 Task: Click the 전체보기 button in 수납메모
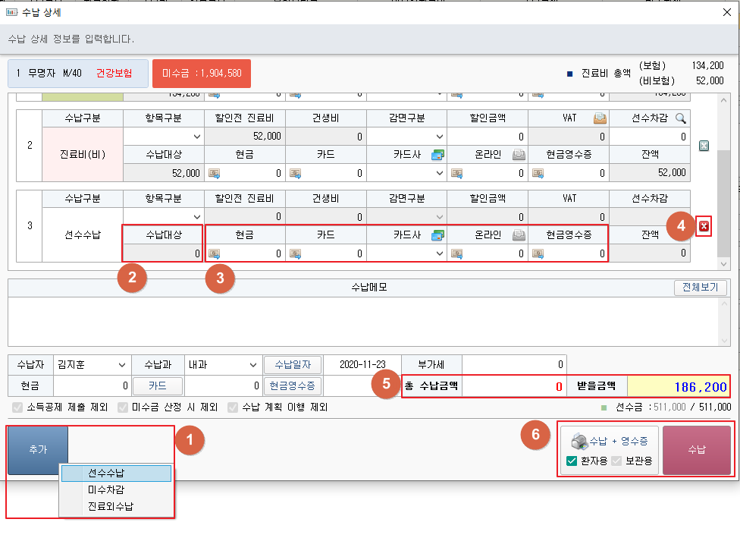coord(700,288)
